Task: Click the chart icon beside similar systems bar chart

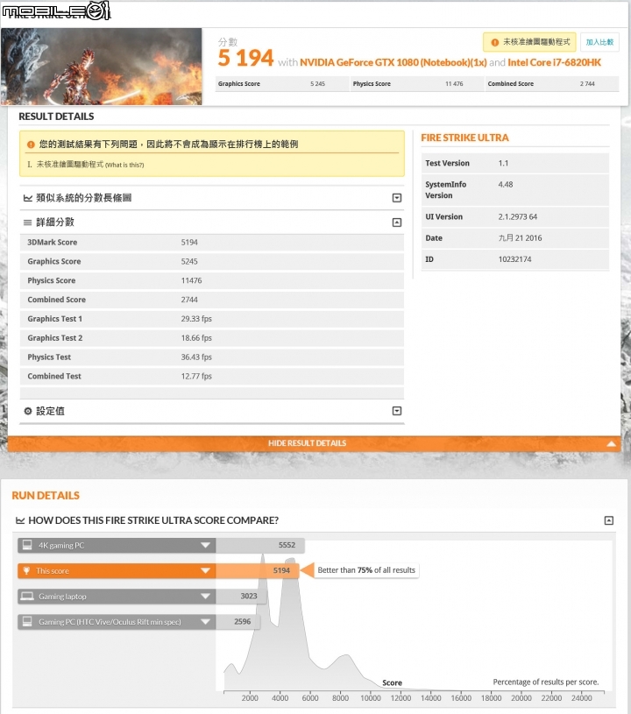Action: coord(28,198)
